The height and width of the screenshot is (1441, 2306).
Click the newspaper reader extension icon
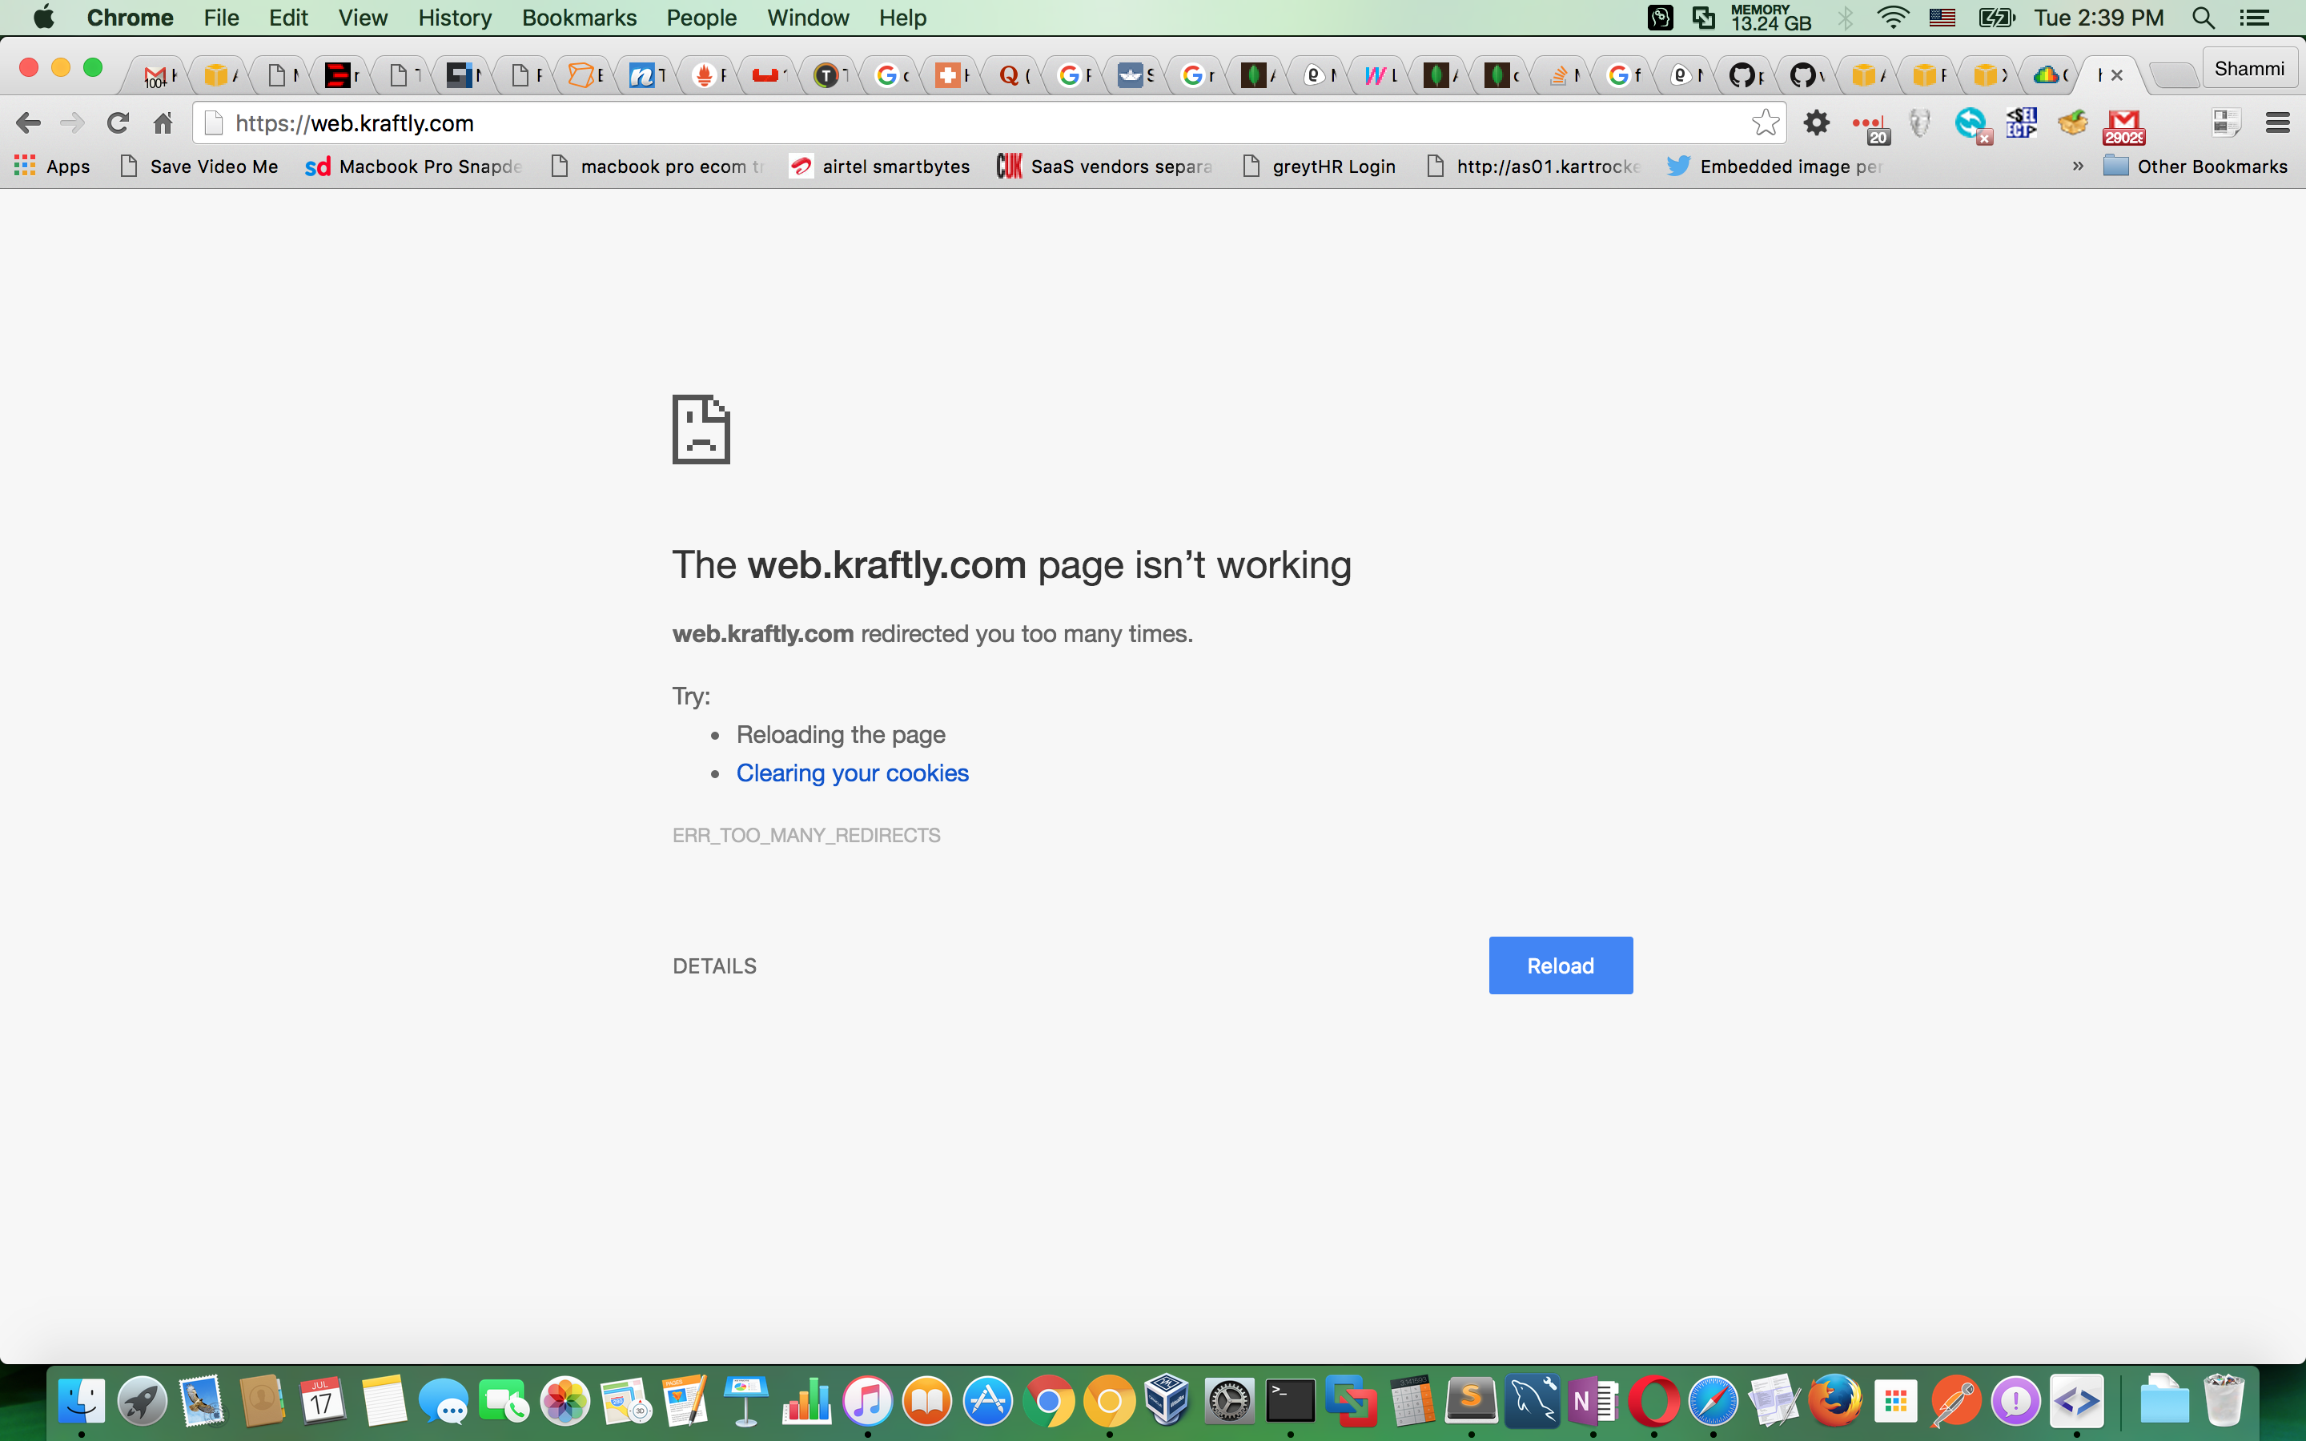2227,123
